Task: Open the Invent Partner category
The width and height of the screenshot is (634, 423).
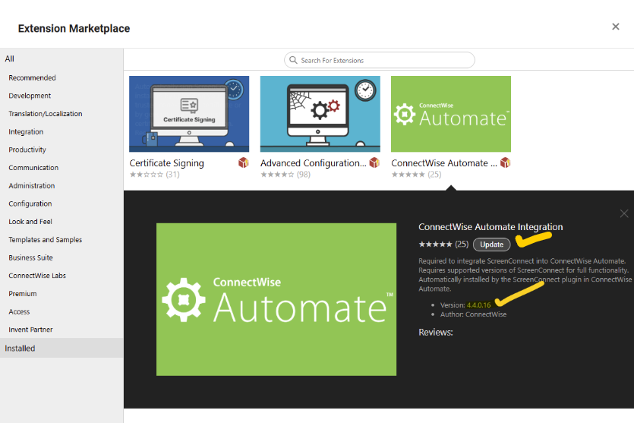Action: [30, 330]
